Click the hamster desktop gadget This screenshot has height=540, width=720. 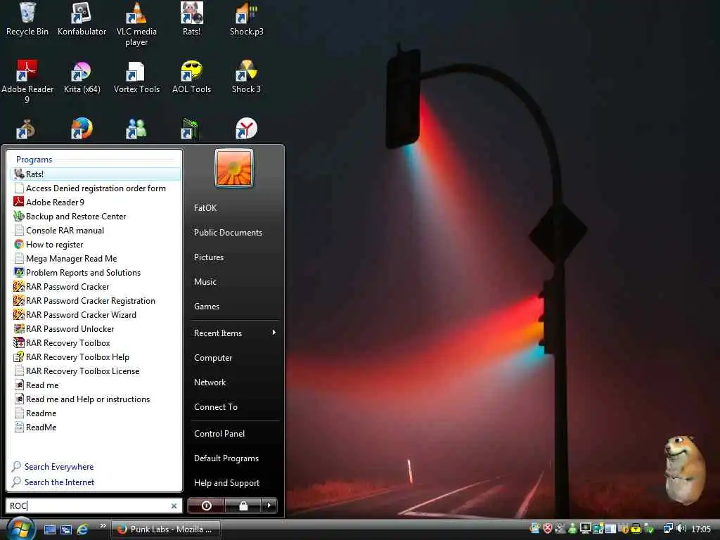pyautogui.click(x=685, y=469)
